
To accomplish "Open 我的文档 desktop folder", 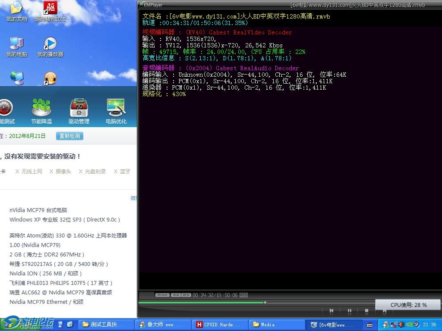I will (x=16, y=11).
